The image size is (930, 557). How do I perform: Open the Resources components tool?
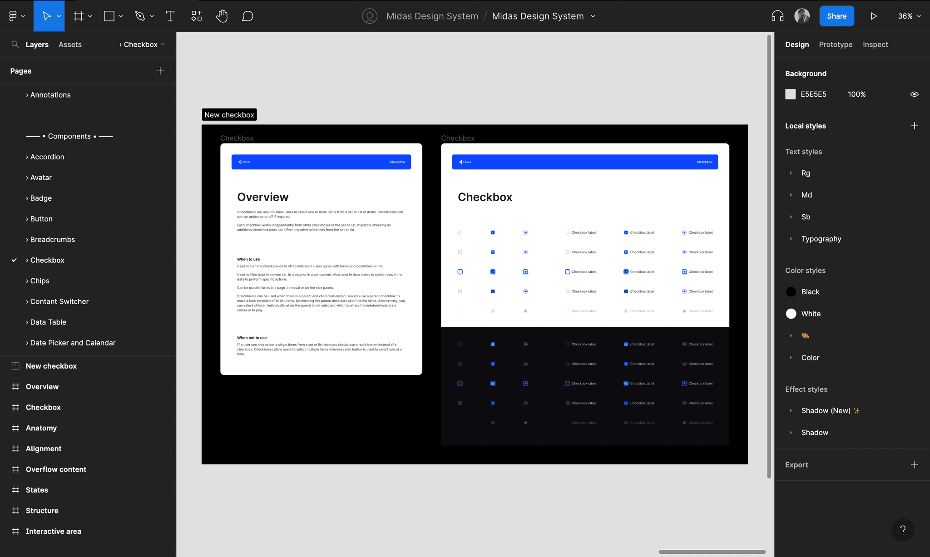[196, 16]
